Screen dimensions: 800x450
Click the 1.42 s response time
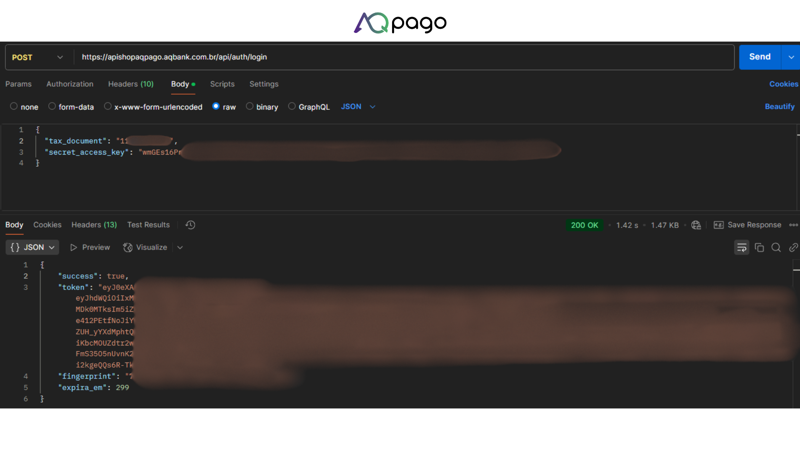pyautogui.click(x=627, y=225)
